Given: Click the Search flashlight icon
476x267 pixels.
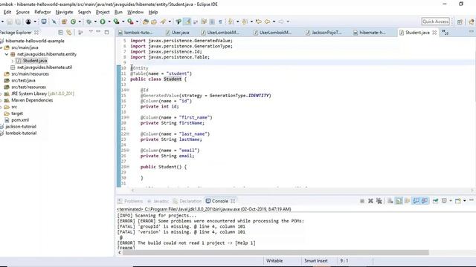Looking at the screenshot, I should click(x=164, y=22).
